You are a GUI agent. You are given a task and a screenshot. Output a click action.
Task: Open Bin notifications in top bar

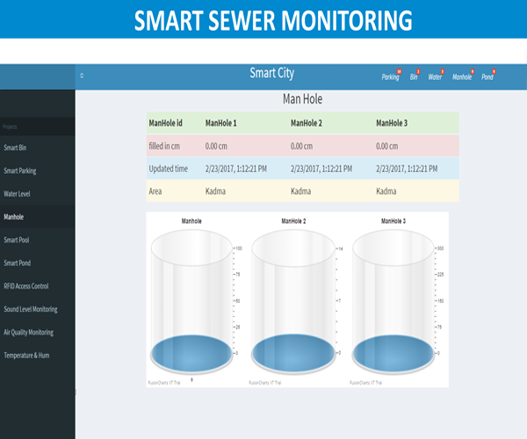[x=414, y=77]
